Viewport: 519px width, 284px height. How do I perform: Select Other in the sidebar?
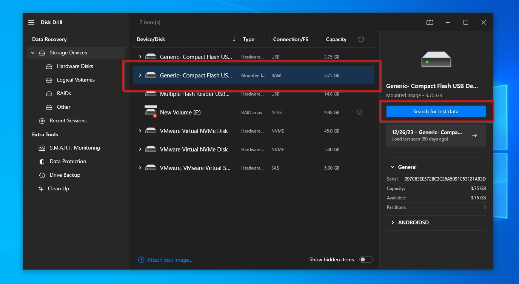(64, 107)
